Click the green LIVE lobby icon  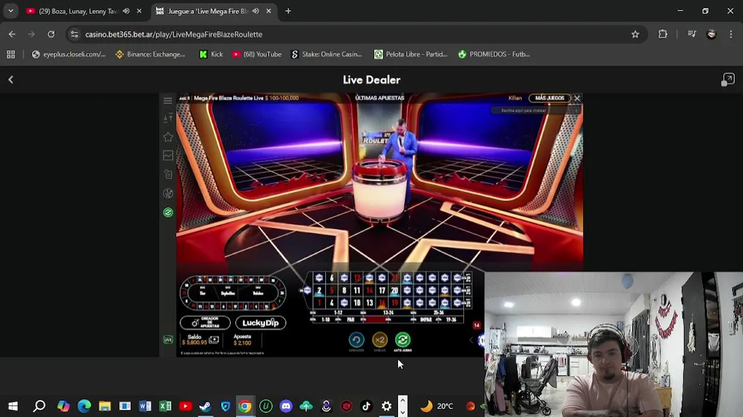(x=168, y=339)
